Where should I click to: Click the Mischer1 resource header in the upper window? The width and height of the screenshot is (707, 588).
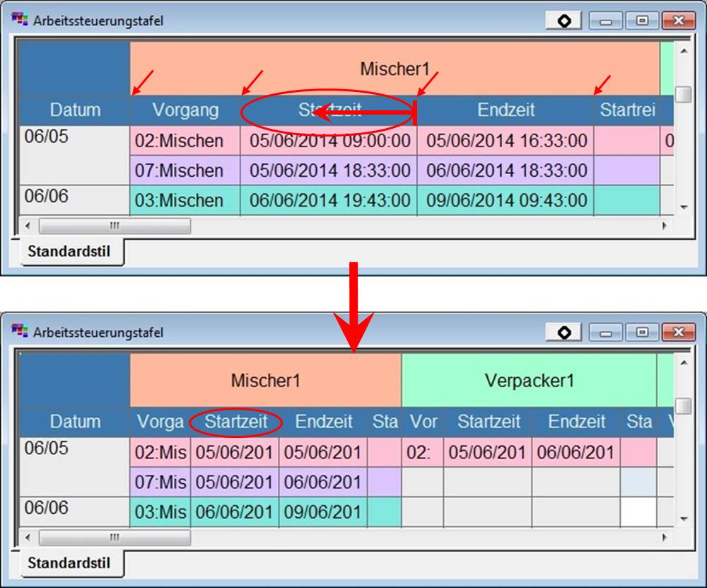[x=395, y=69]
